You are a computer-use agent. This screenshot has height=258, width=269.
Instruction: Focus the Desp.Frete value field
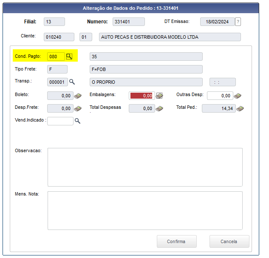60,108
